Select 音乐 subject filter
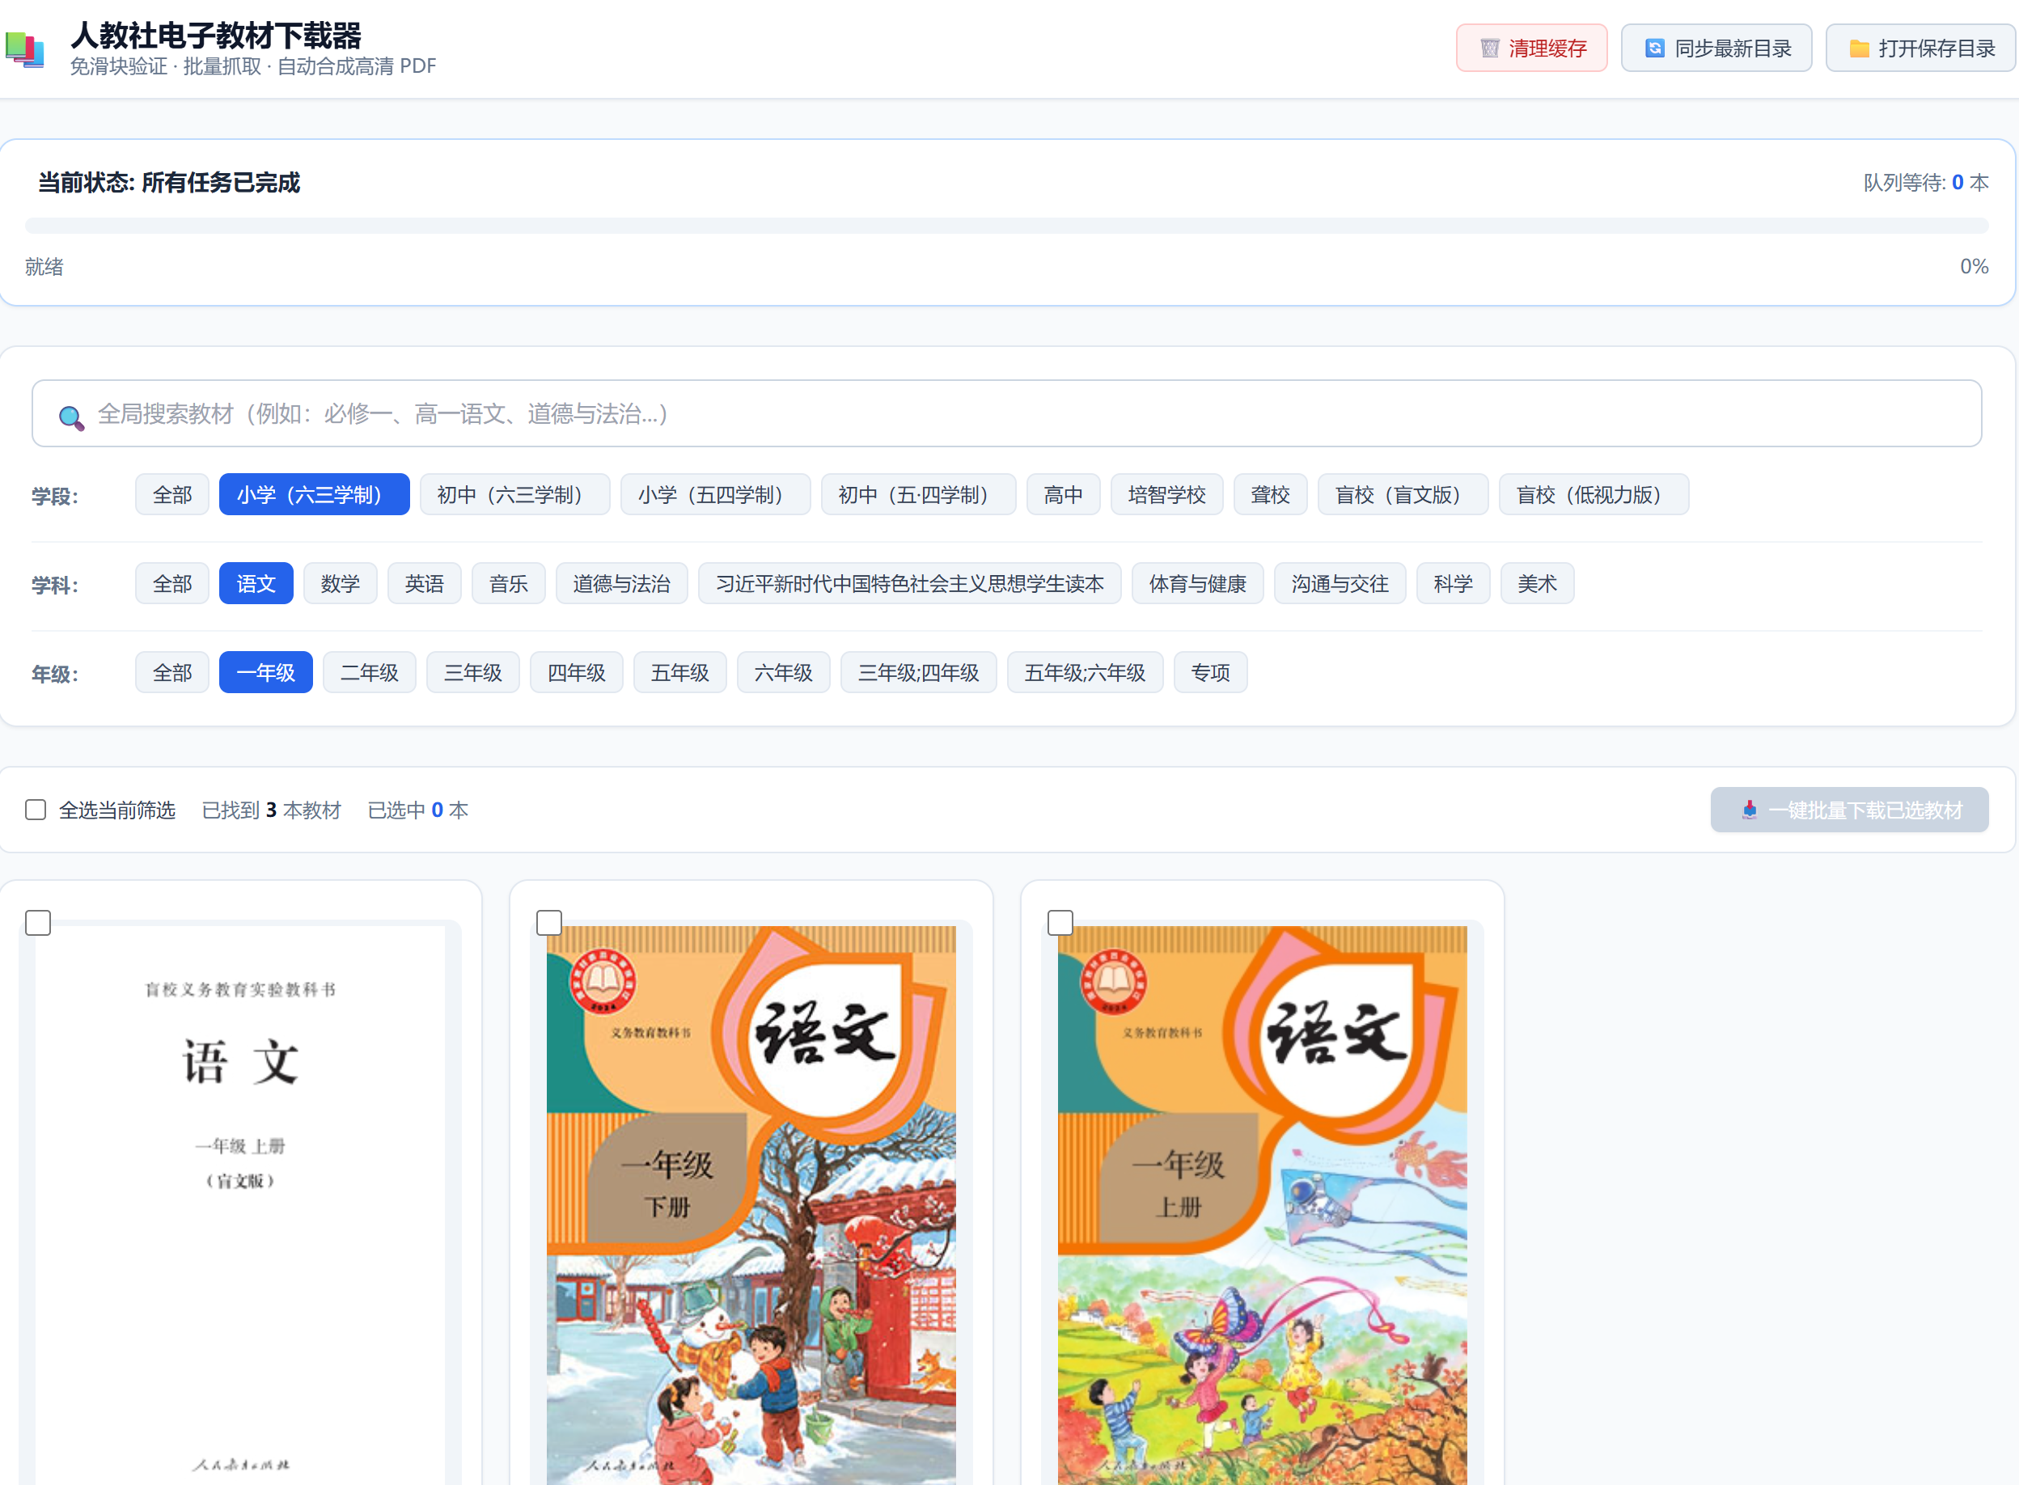The width and height of the screenshot is (2019, 1485). tap(508, 583)
